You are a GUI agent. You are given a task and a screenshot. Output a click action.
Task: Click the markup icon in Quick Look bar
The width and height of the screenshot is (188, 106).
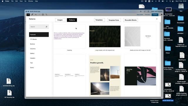(141, 11)
